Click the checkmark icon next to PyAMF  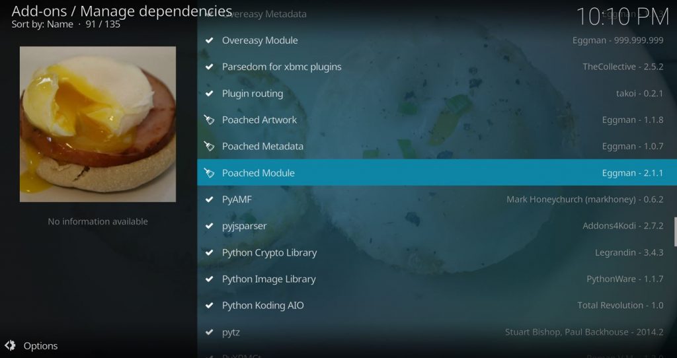[x=210, y=199]
